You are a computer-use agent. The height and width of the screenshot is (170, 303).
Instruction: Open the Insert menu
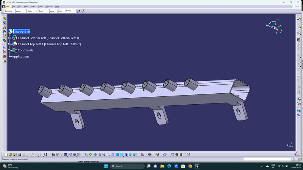pyautogui.click(x=32, y=6)
